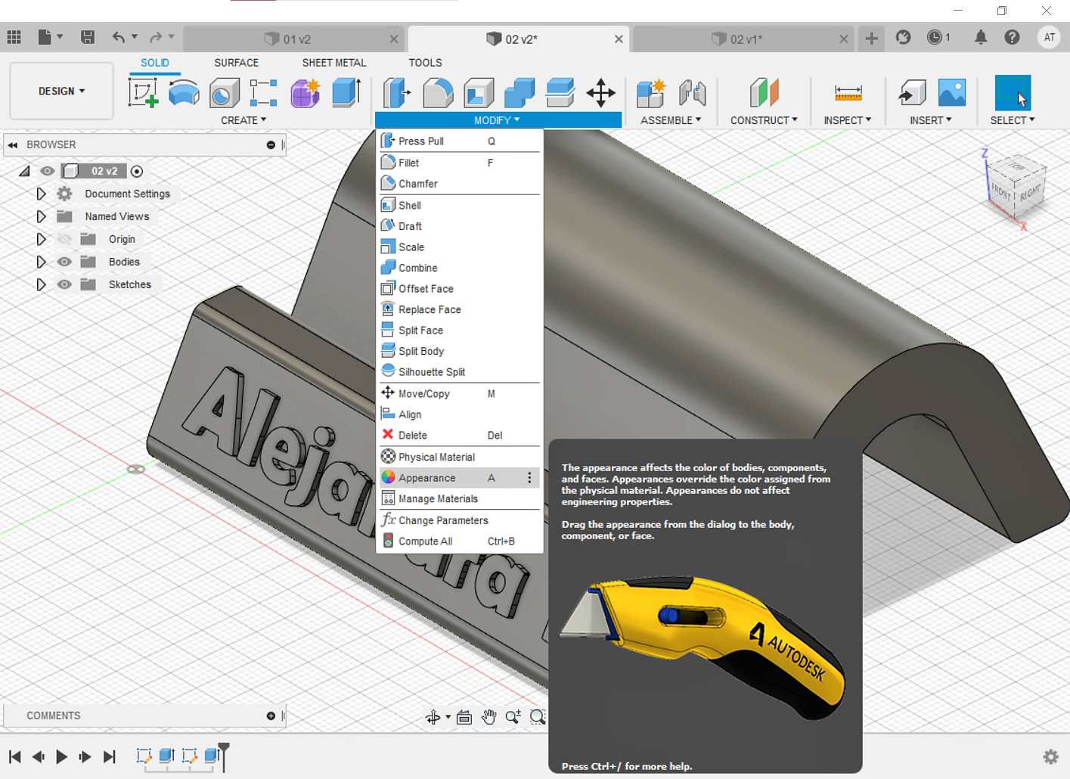The width and height of the screenshot is (1070, 779).
Task: Click the Fillet toolbar icon
Action: coord(438,93)
